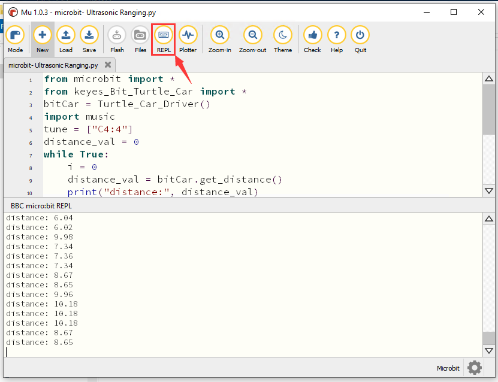The image size is (498, 382).
Task: Click line 5 tune = ["C4:4"]
Action: click(x=88, y=129)
